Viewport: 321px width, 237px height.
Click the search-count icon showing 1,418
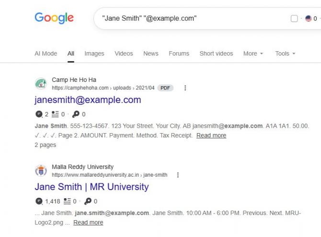click(39, 201)
